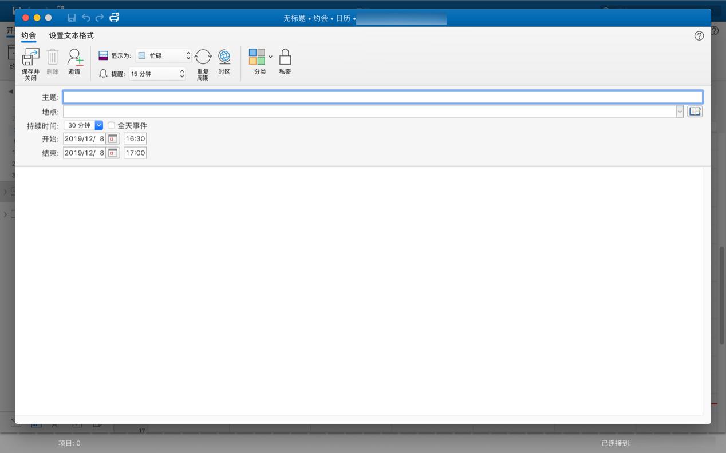The width and height of the screenshot is (726, 453).
Task: Click the save disk icon in the title bar
Action: tap(72, 17)
